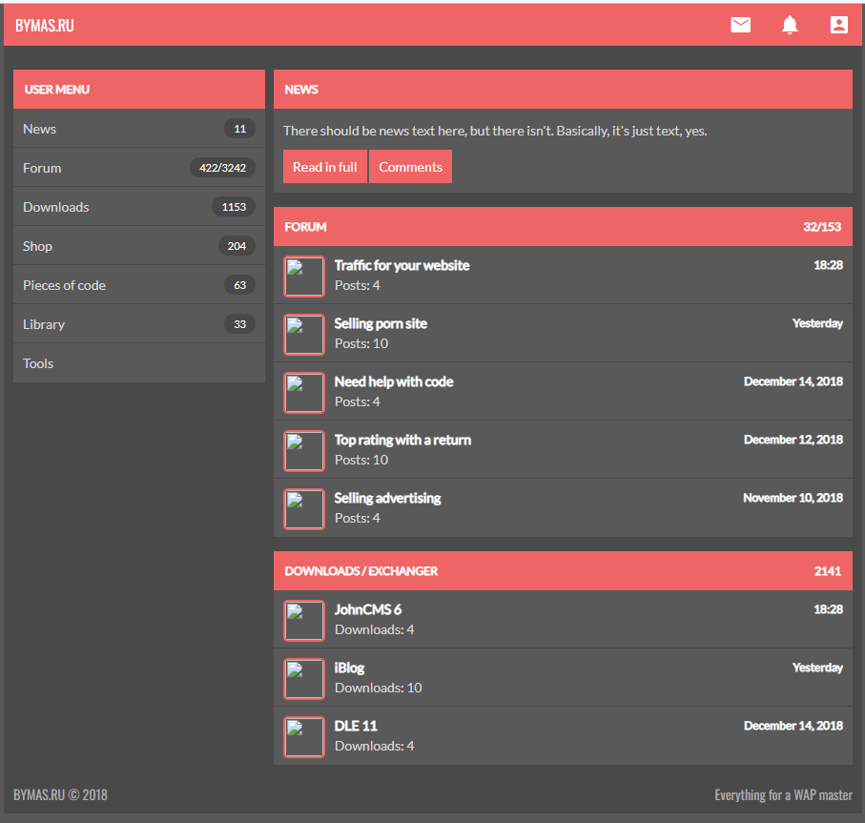Open the Shop menu item
This screenshot has width=865, height=823.
click(x=38, y=246)
